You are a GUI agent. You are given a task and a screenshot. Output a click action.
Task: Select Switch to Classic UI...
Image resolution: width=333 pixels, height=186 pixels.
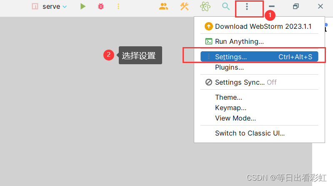[x=259, y=133]
